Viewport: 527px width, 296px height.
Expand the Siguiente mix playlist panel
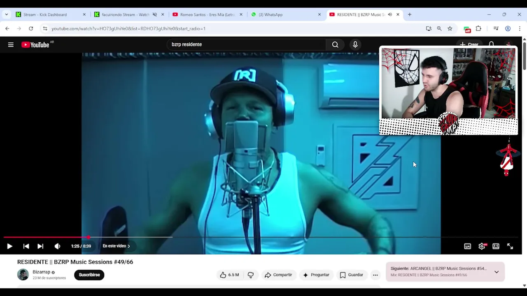tap(497, 272)
